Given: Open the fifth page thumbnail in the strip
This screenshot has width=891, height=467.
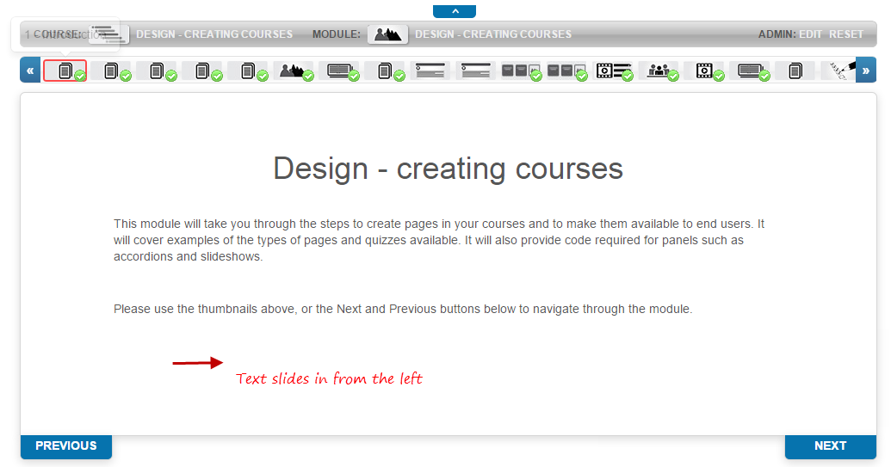Looking at the screenshot, I should coord(248,71).
